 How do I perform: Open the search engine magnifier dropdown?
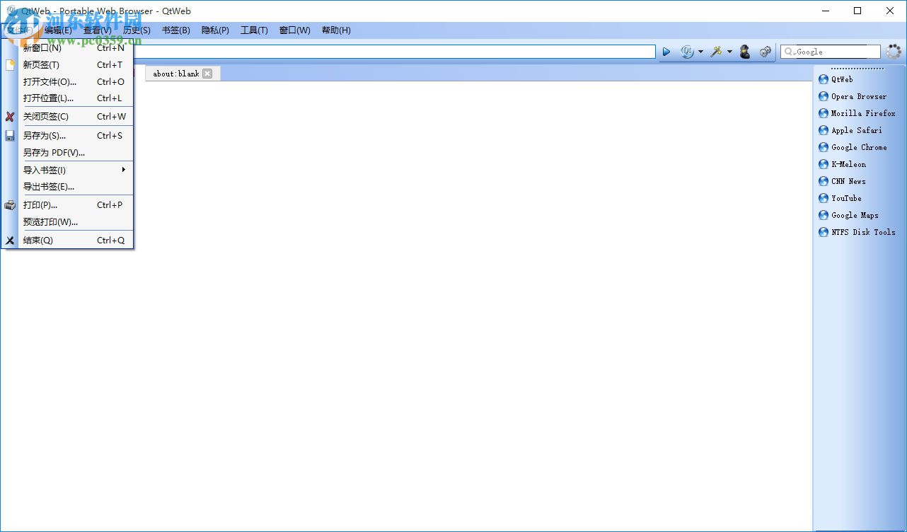789,52
